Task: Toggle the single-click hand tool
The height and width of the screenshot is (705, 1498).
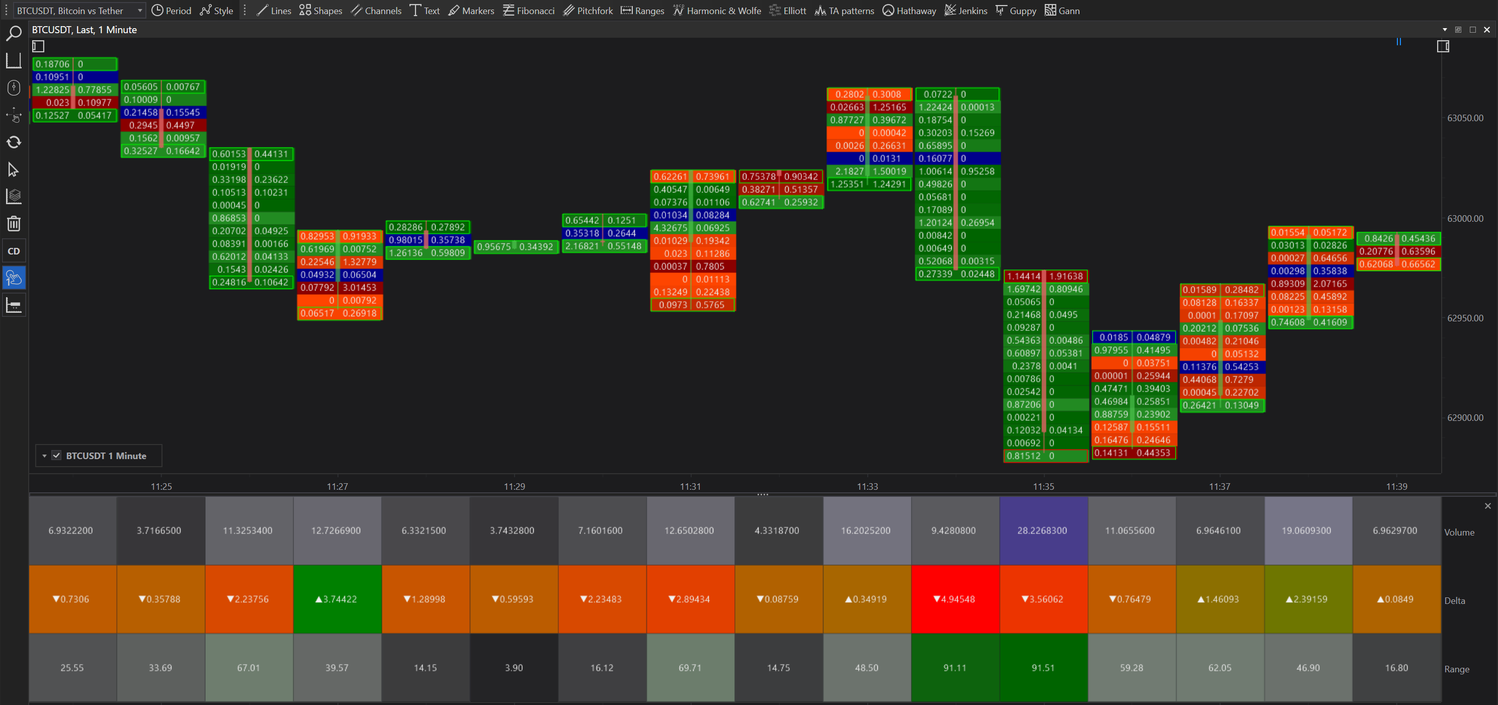Action: 14,278
